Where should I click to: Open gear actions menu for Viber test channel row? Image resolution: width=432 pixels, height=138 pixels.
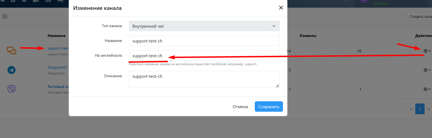point(427,89)
